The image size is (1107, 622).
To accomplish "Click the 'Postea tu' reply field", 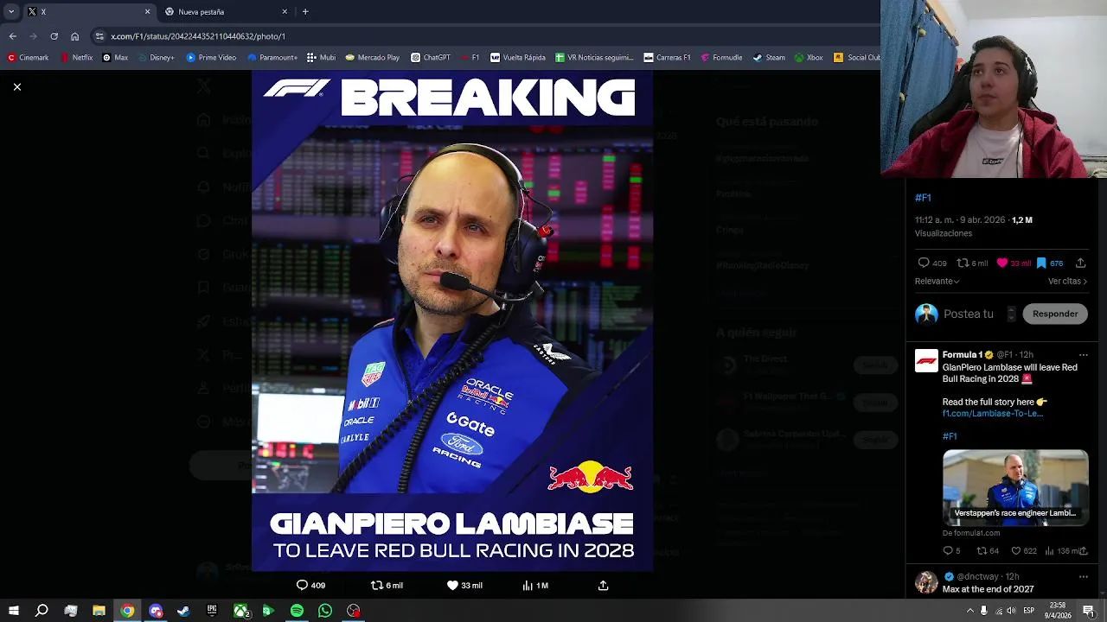I will click(x=969, y=314).
